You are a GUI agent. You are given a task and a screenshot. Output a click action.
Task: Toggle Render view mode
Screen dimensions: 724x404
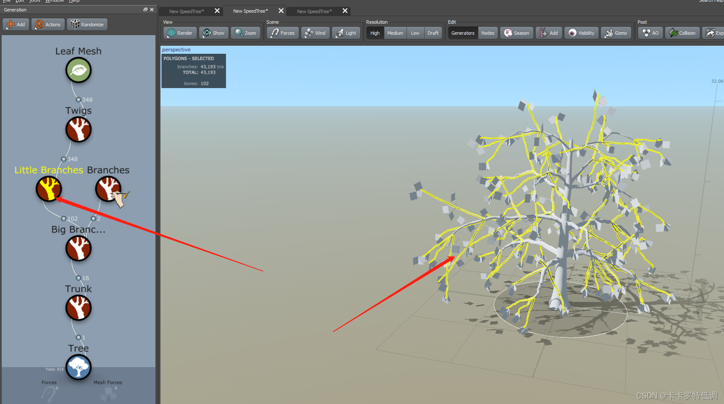pos(180,33)
